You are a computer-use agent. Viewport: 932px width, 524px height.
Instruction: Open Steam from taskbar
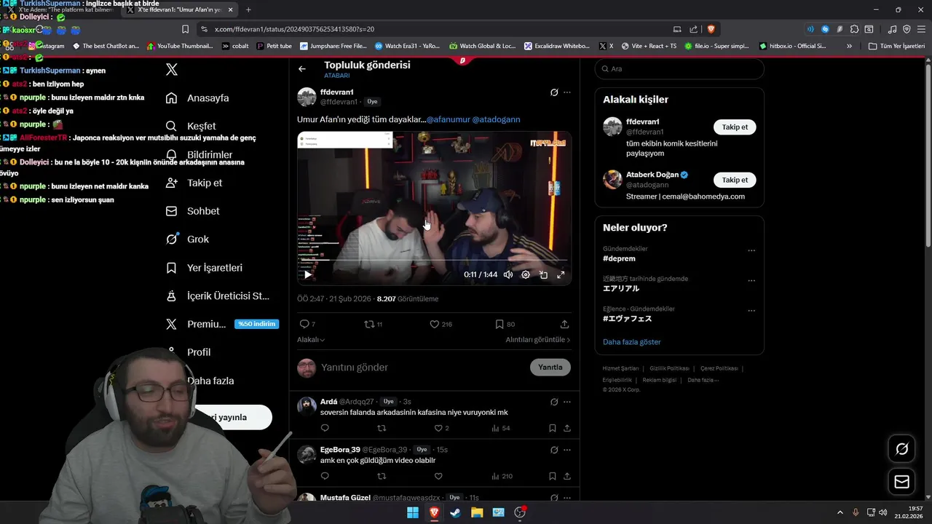tap(455, 512)
